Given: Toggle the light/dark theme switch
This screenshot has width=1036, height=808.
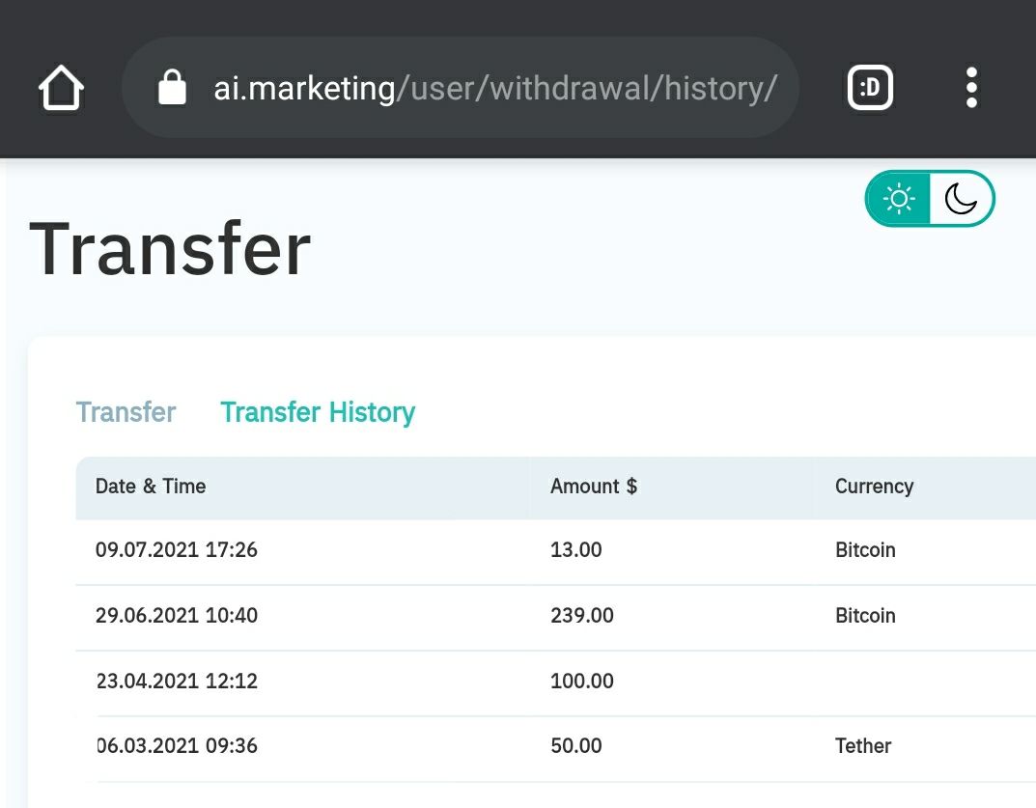Looking at the screenshot, I should tap(930, 199).
